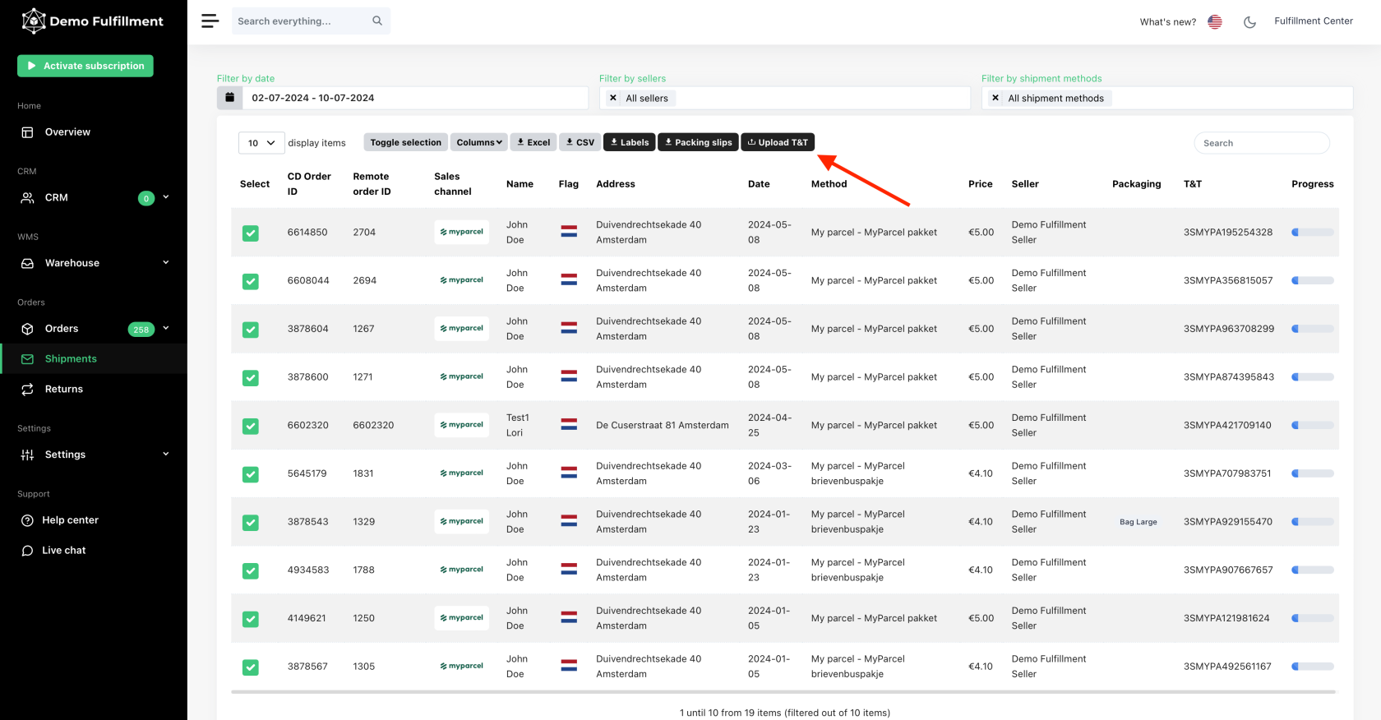Click the Netherlands flag for order 3878567

click(569, 666)
